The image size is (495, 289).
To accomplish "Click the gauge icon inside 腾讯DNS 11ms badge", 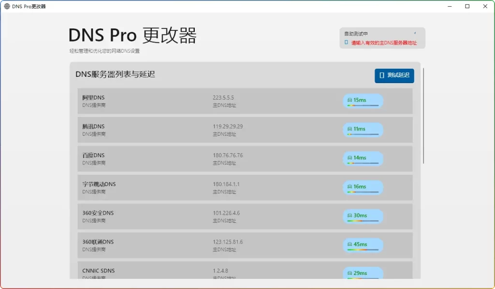I will pos(349,128).
